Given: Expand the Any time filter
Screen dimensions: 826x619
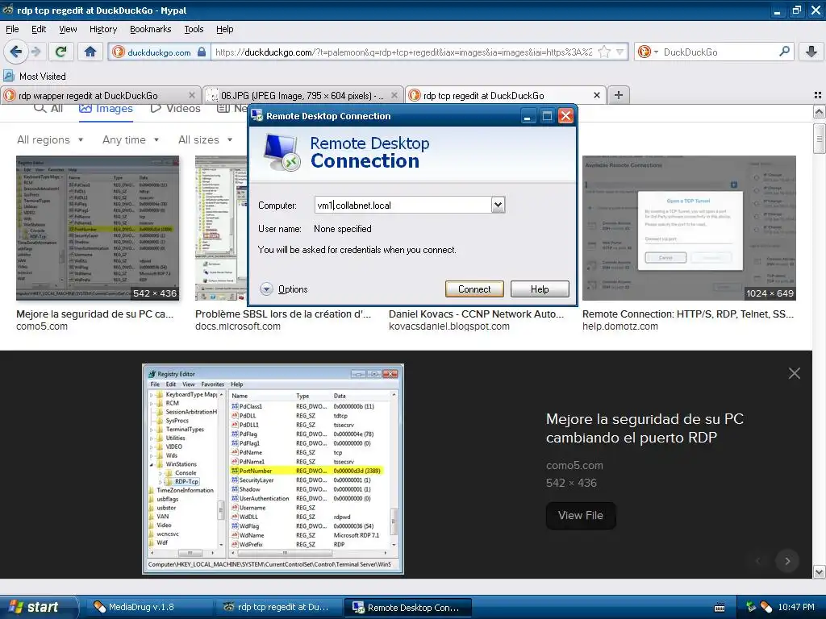Looking at the screenshot, I should point(131,140).
